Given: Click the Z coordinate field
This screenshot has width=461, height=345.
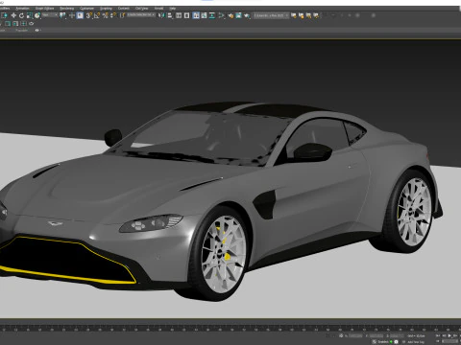Looking at the screenshot, I should [x=398, y=335].
